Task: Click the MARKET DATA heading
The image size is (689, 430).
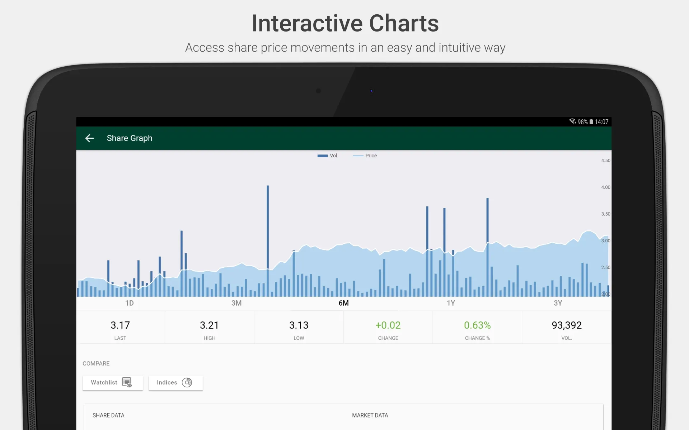Action: pyautogui.click(x=370, y=415)
